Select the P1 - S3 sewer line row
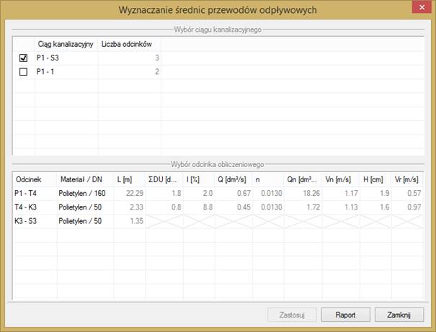This screenshot has height=332, width=436. click(218, 58)
